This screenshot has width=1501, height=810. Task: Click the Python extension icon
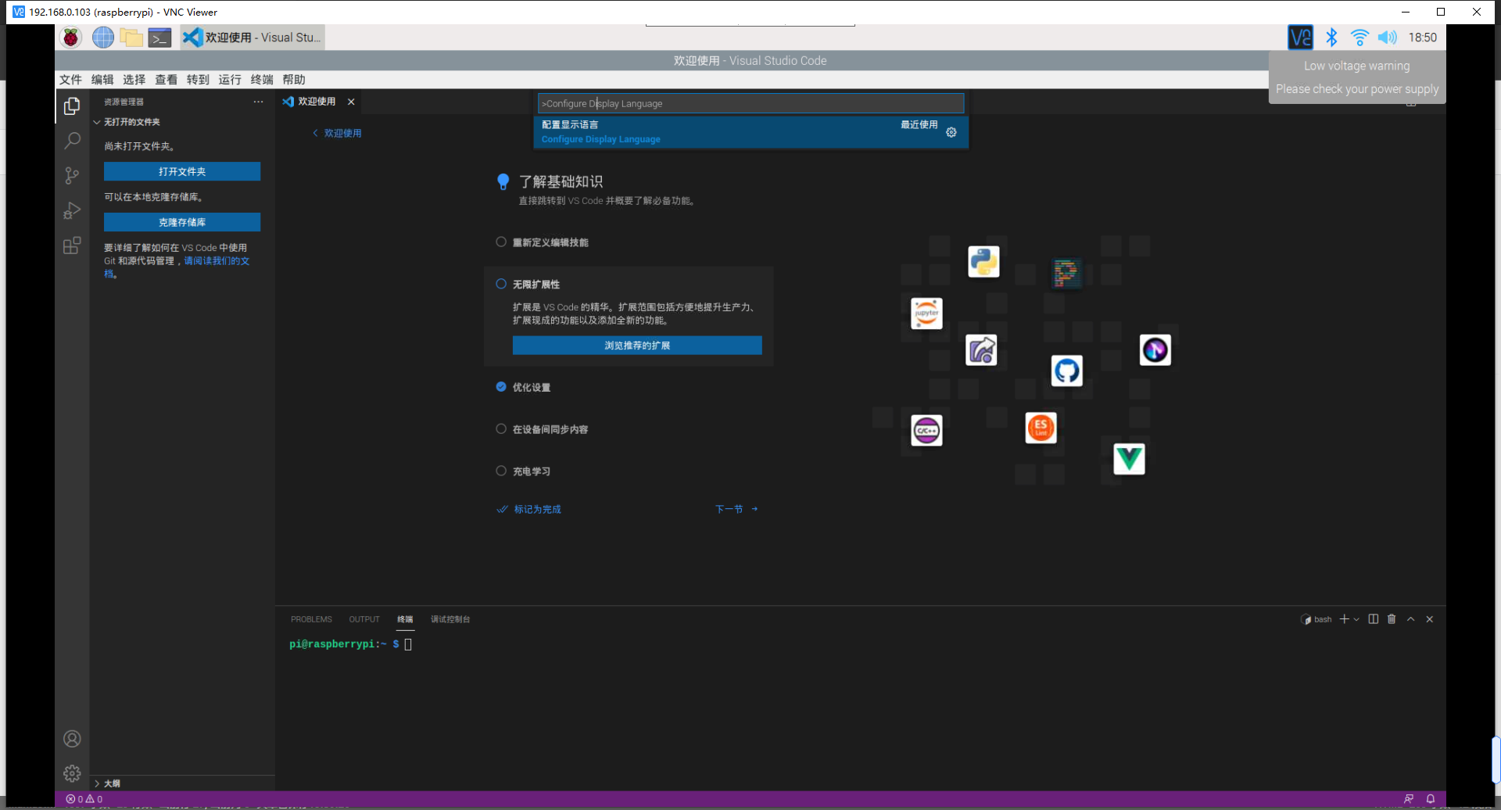pos(983,262)
